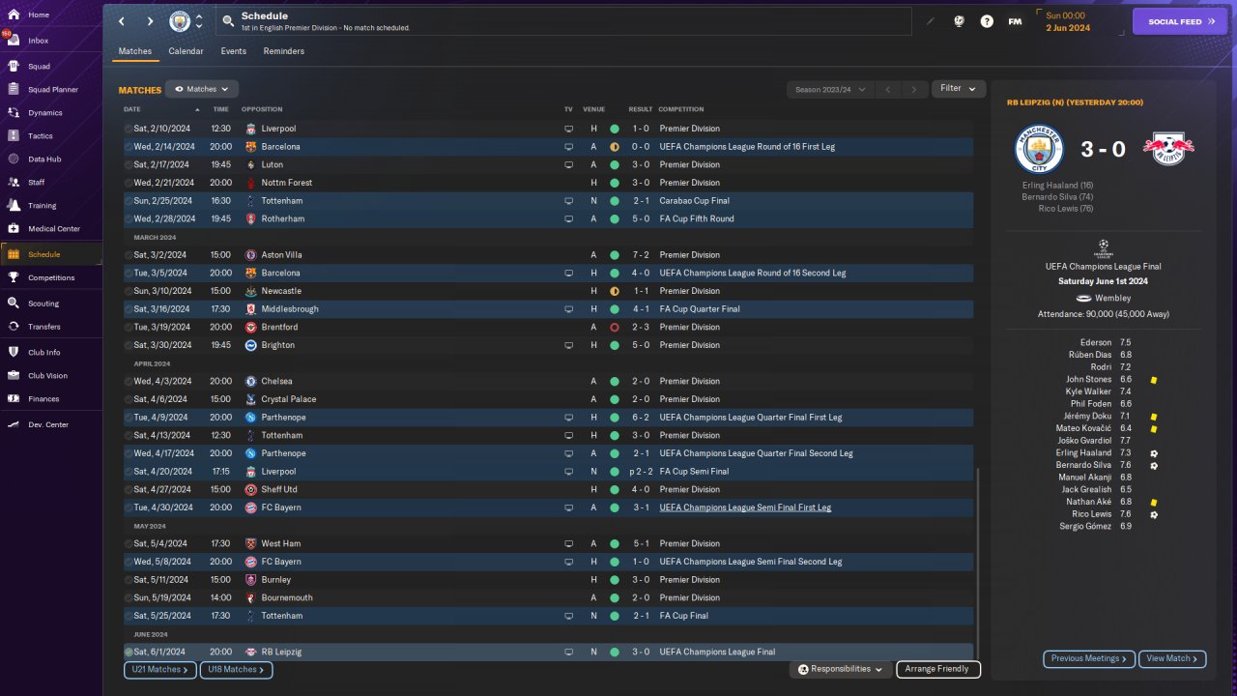Navigate back with the left arrow
This screenshot has height=696, width=1237.
pos(122,21)
